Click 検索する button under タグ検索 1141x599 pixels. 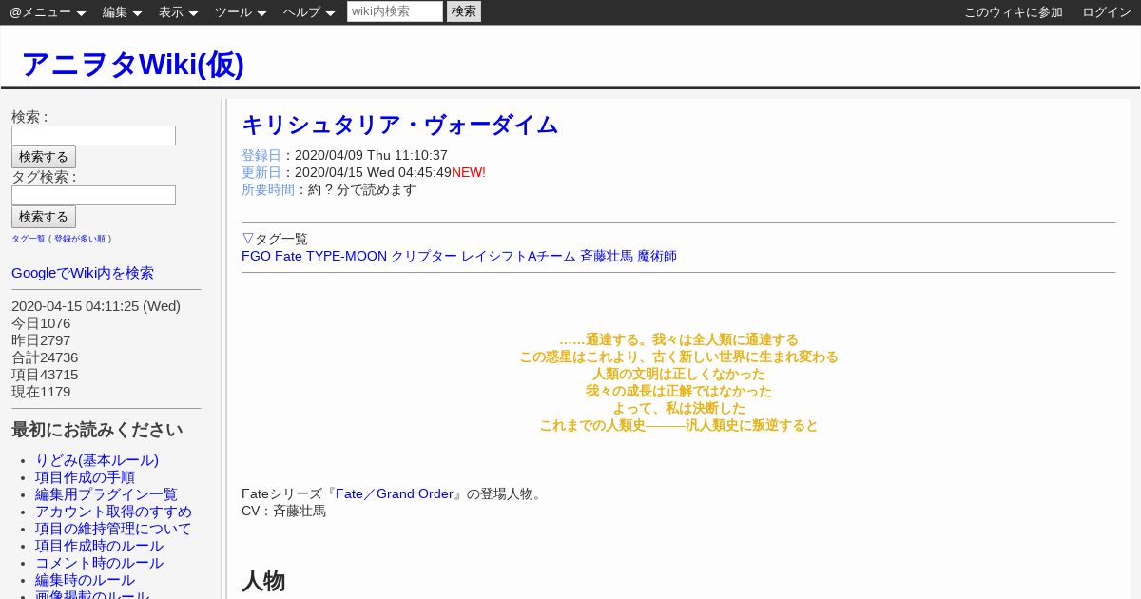pyautogui.click(x=44, y=217)
